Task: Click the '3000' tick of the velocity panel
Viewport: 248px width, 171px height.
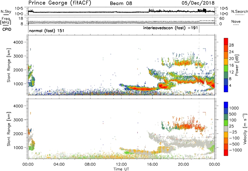Action: (x=18, y=120)
